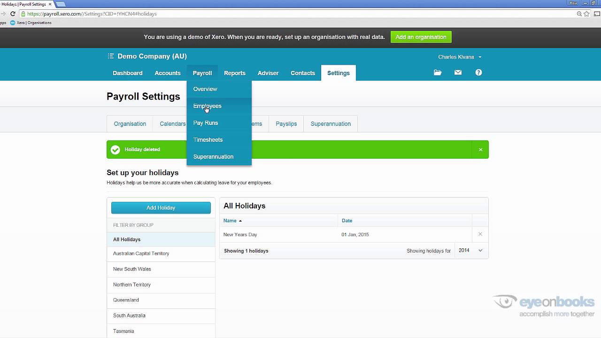Filter by South Australia
Image resolution: width=601 pixels, height=338 pixels.
click(x=161, y=316)
